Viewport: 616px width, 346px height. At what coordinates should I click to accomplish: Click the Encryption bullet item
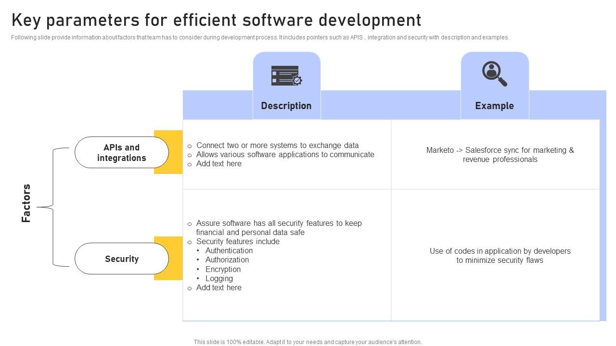223,269
